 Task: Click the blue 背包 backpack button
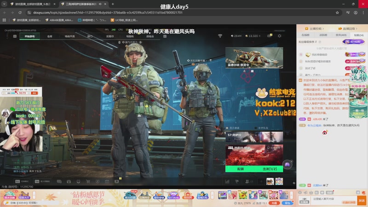287,203
